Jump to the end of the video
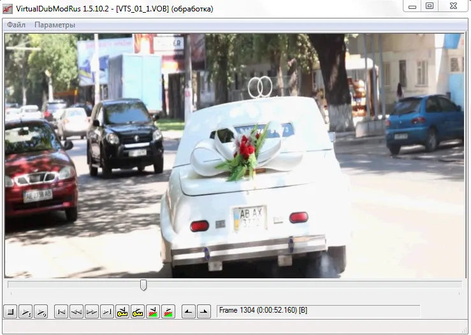Screen dimensions: 471x335 point(107,312)
